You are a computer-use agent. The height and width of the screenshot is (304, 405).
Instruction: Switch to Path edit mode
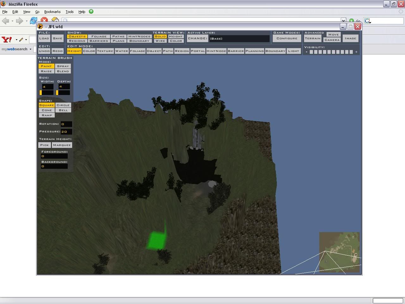click(168, 51)
